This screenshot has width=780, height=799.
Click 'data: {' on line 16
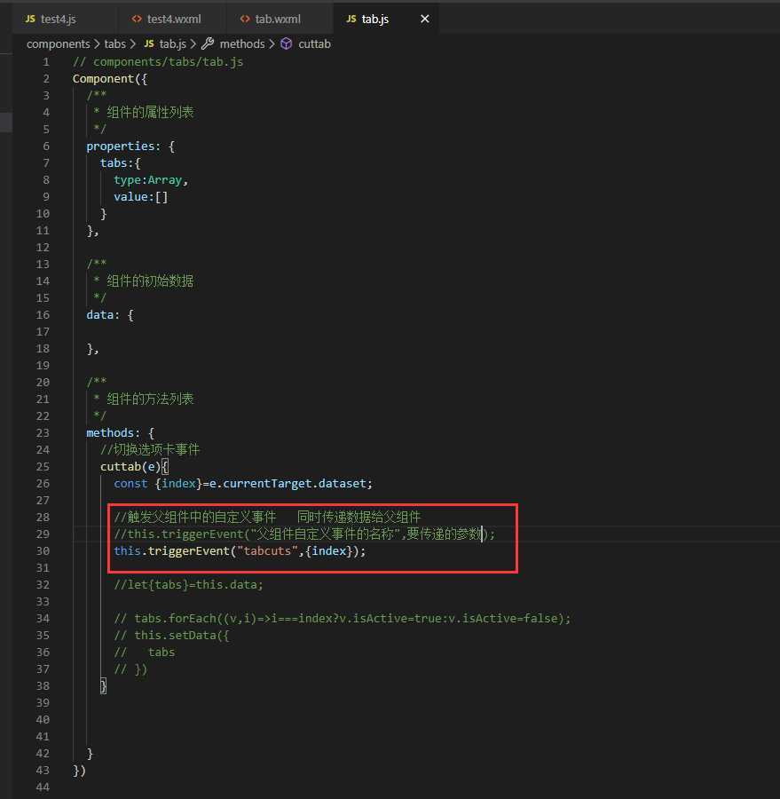[x=110, y=315]
